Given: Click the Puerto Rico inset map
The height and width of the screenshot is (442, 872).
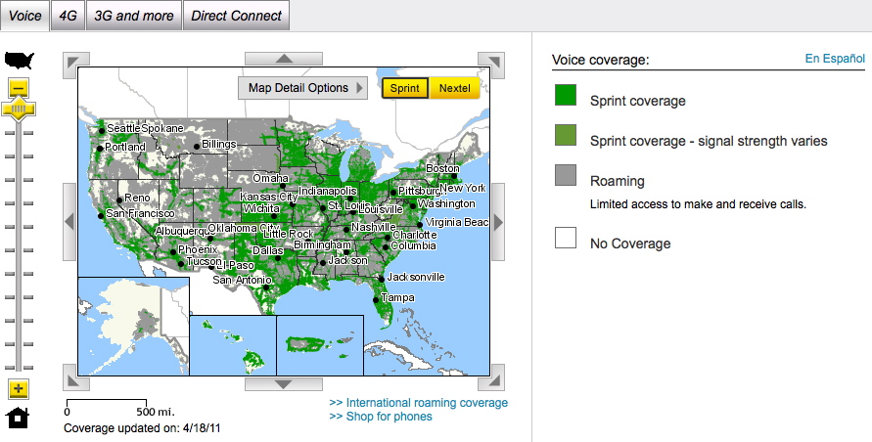Looking at the screenshot, I should point(320,345).
